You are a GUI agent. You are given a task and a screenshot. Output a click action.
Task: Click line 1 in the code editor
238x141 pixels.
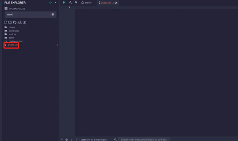tap(156, 7)
